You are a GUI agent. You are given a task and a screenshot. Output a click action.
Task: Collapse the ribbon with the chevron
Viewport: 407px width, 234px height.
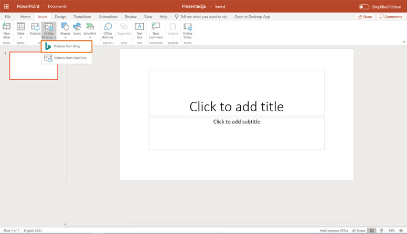coord(404,42)
